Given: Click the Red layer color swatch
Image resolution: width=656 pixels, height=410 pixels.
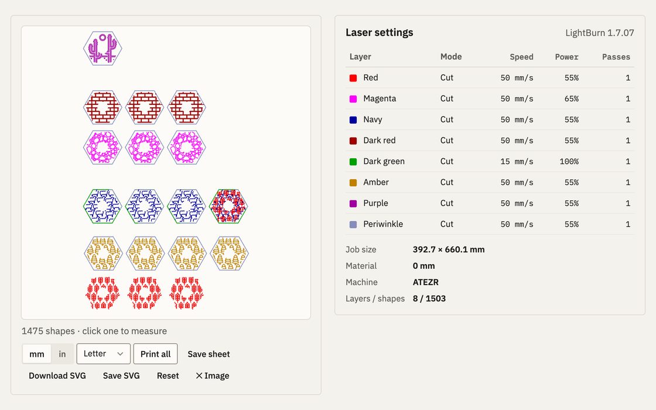Looking at the screenshot, I should pos(353,78).
